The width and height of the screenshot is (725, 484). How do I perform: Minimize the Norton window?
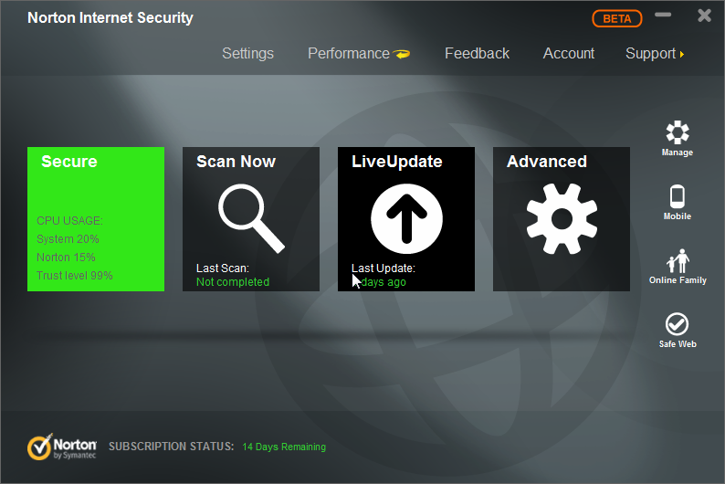click(x=663, y=15)
